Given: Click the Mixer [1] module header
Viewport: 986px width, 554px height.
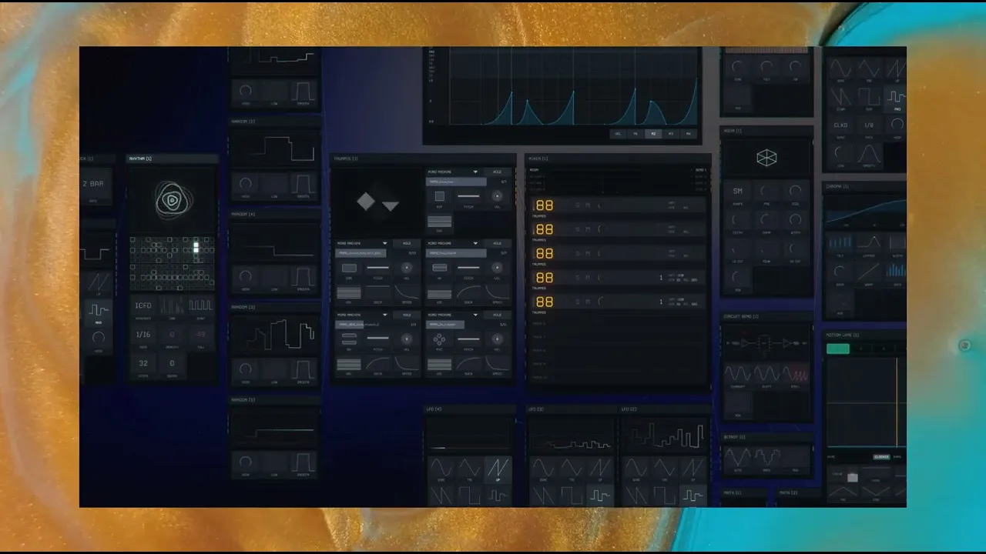Looking at the screenshot, I should (x=618, y=158).
